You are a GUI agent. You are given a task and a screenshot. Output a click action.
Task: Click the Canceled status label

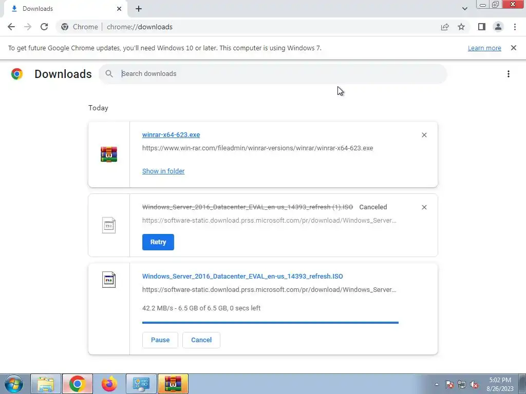coord(373,207)
